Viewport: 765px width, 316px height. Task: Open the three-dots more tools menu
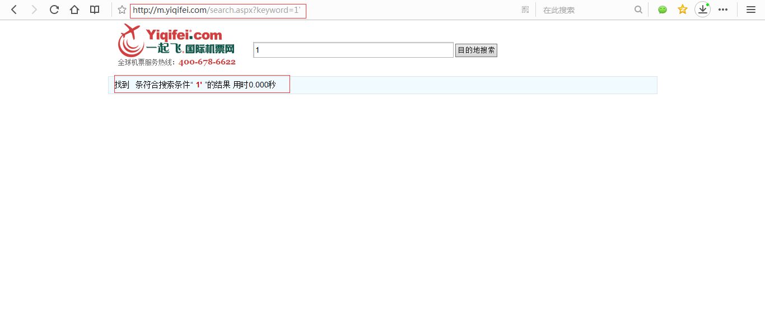coord(723,10)
